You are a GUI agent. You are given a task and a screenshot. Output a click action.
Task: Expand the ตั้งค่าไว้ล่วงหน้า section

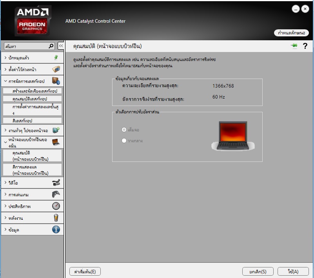(5, 69)
